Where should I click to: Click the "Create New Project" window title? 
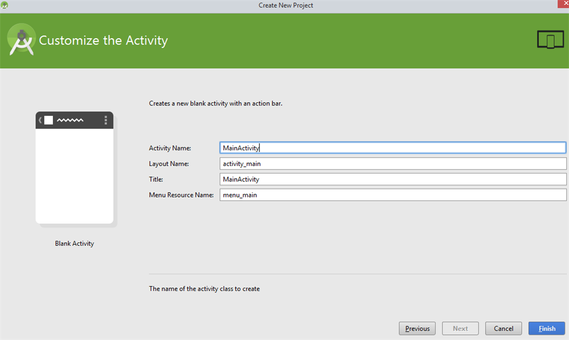coord(286,6)
